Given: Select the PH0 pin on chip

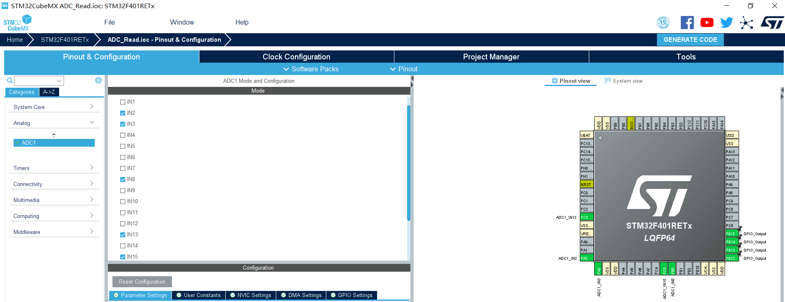Looking at the screenshot, I should [x=586, y=168].
